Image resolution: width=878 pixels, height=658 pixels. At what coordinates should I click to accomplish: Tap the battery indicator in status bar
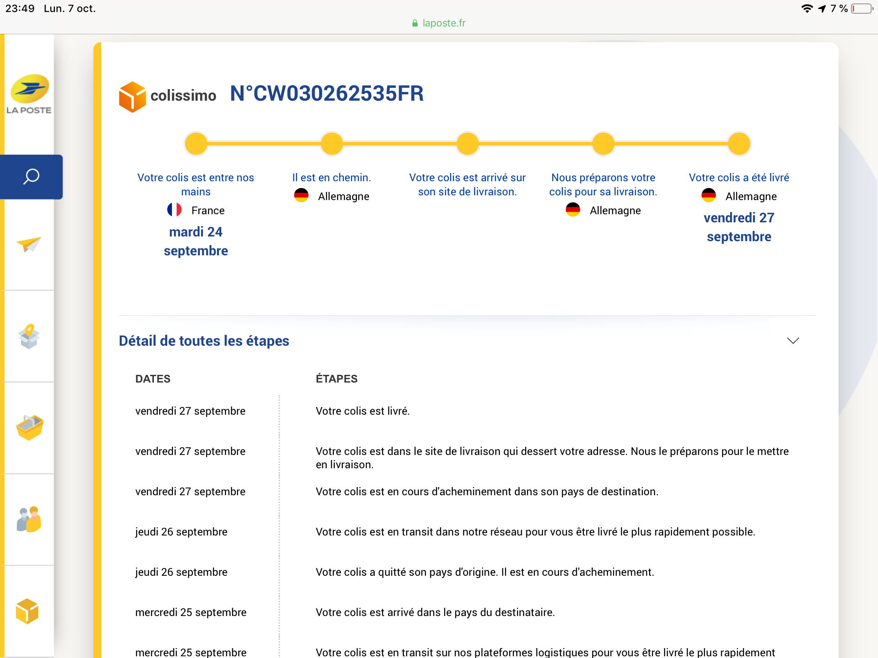(862, 9)
